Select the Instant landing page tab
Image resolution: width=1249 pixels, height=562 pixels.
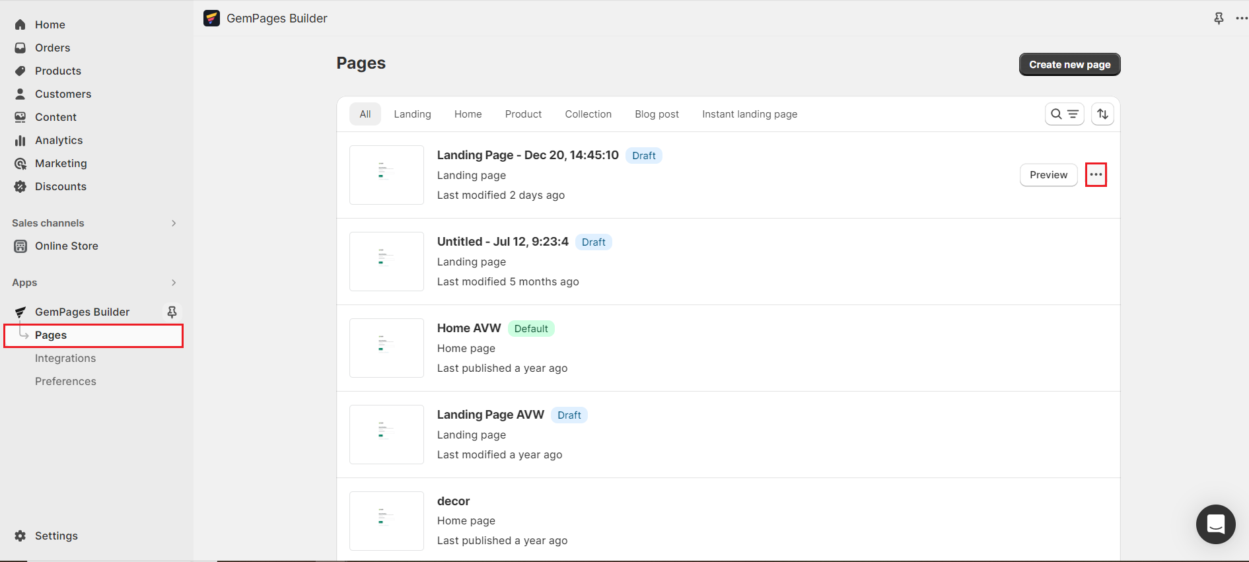(x=749, y=114)
